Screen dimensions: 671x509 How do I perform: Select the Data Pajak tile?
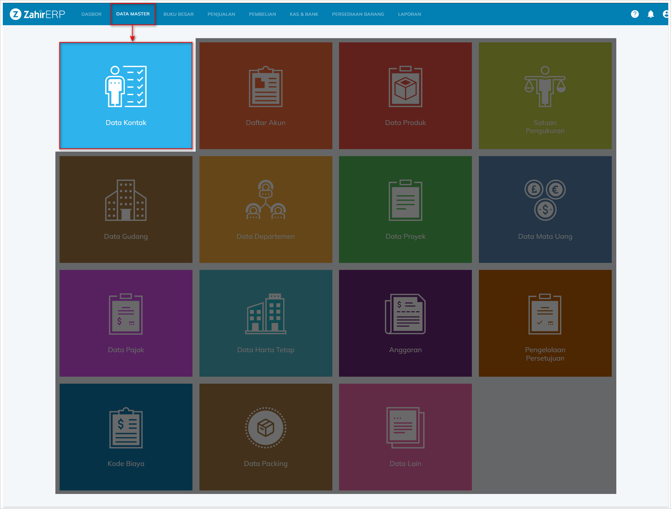(x=126, y=323)
